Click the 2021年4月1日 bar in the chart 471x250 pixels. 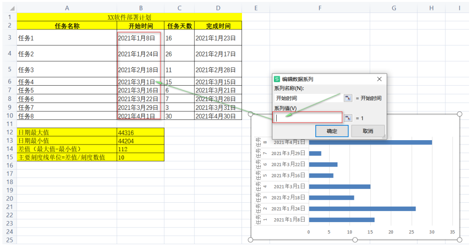pos(370,142)
